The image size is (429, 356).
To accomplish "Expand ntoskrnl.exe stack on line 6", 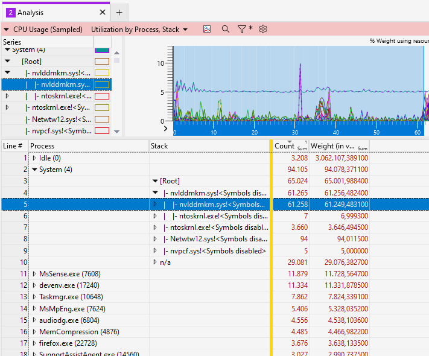I will (x=155, y=216).
